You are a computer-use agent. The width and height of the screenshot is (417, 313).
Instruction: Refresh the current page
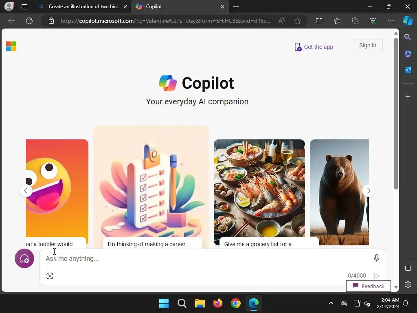[29, 21]
